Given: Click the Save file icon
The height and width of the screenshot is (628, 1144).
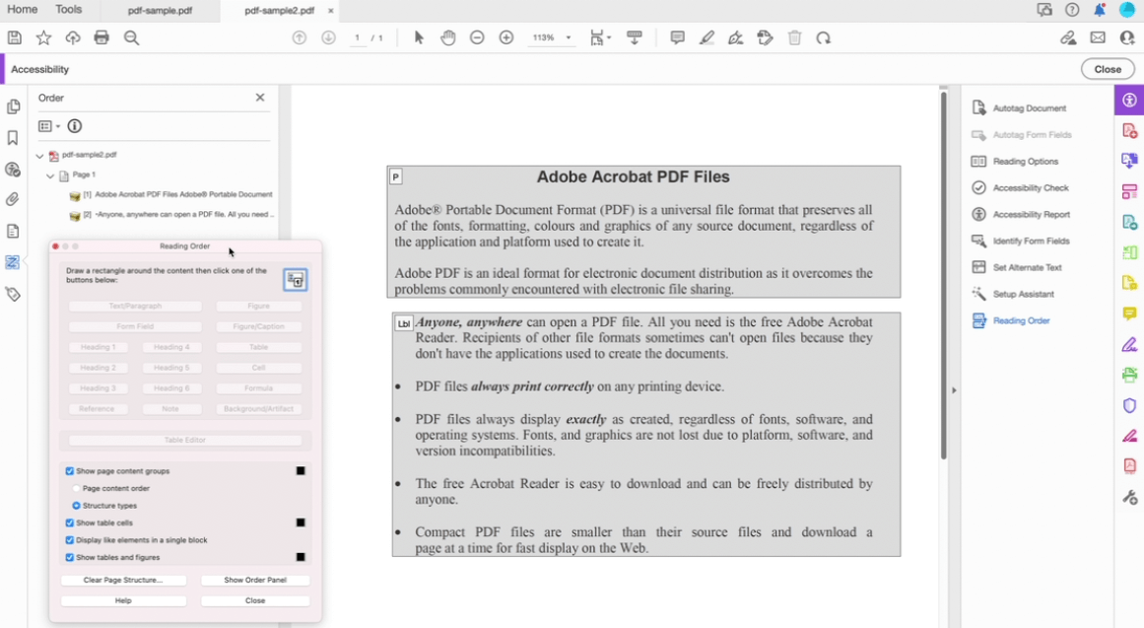Looking at the screenshot, I should [15, 38].
